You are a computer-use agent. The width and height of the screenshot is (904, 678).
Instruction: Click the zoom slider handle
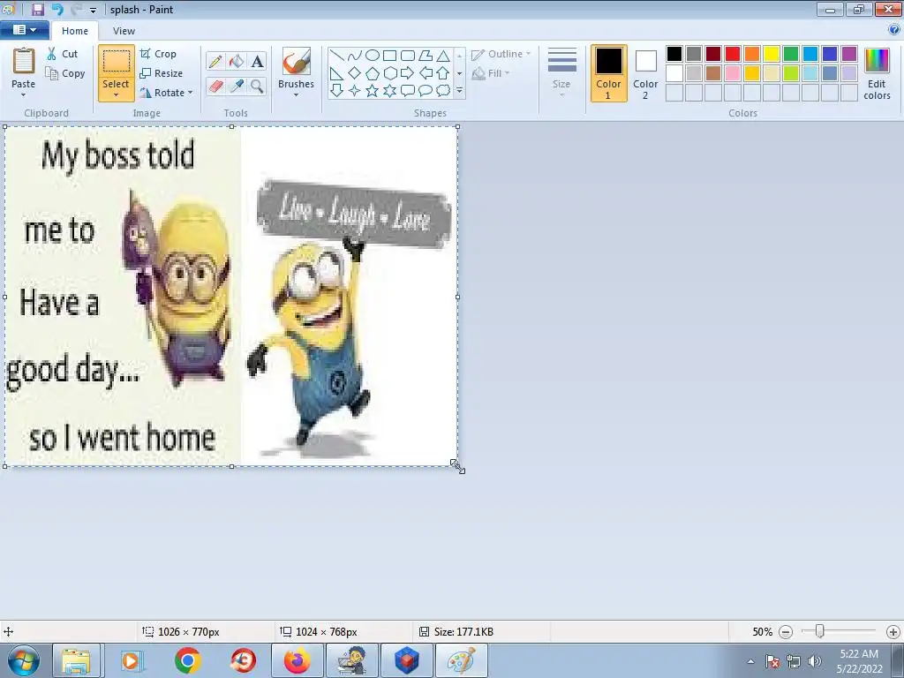click(819, 631)
